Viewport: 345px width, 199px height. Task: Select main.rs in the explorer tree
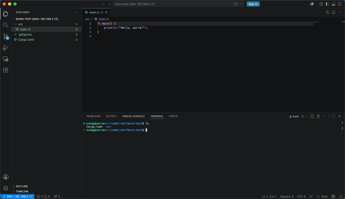tap(46, 29)
